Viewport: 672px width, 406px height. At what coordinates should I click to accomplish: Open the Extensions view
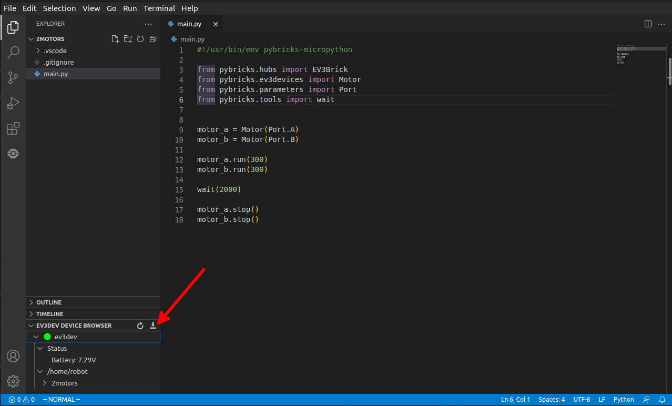coord(13,128)
